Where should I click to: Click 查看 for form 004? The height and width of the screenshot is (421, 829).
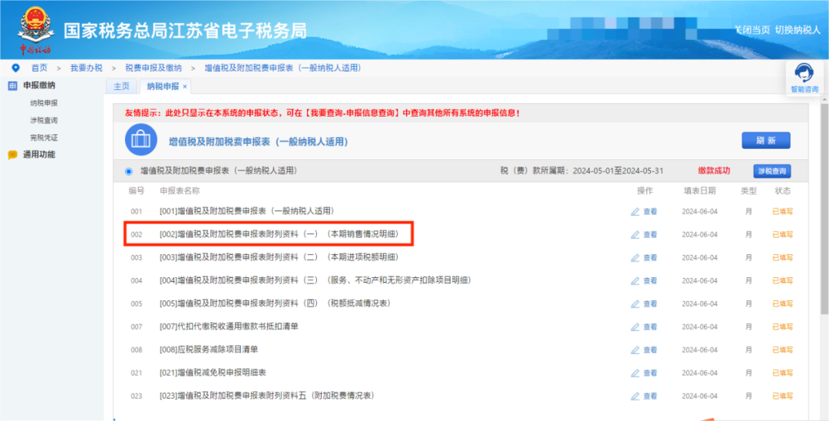650,281
